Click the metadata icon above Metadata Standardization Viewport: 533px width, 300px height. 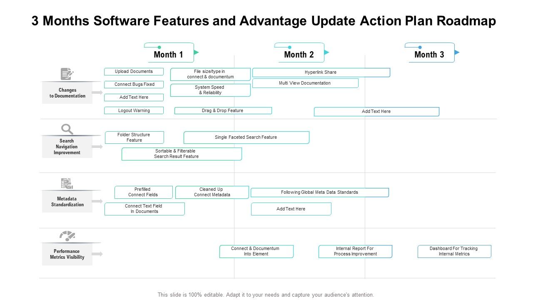tap(67, 184)
